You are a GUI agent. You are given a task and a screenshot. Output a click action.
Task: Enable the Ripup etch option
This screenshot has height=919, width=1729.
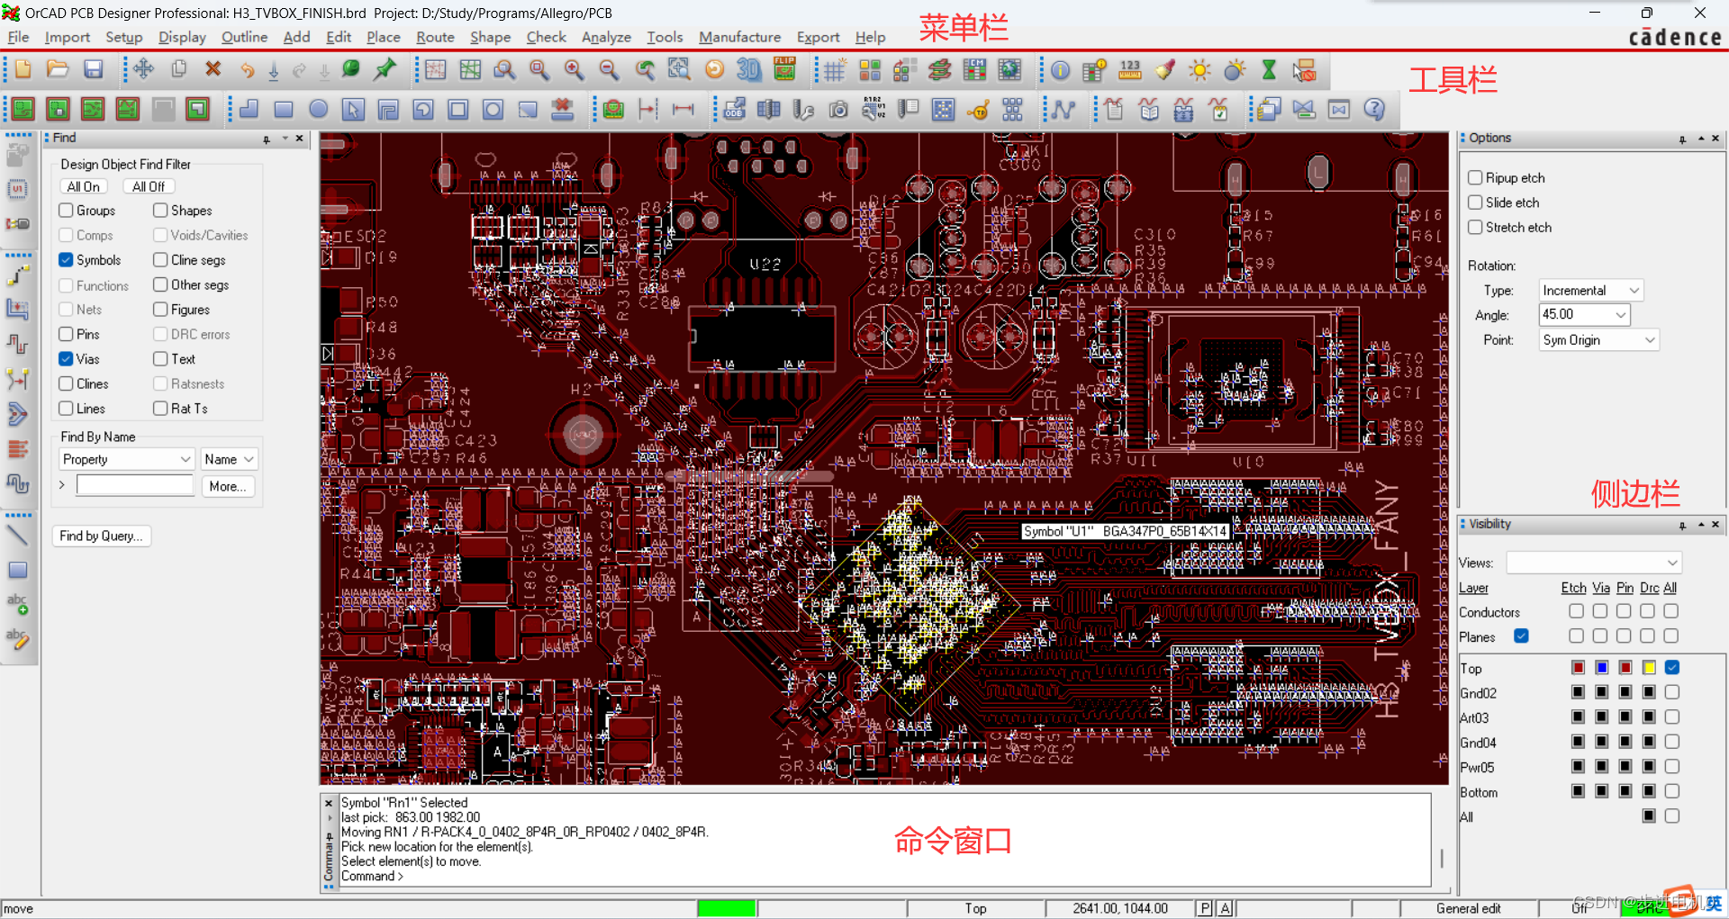pos(1475,178)
